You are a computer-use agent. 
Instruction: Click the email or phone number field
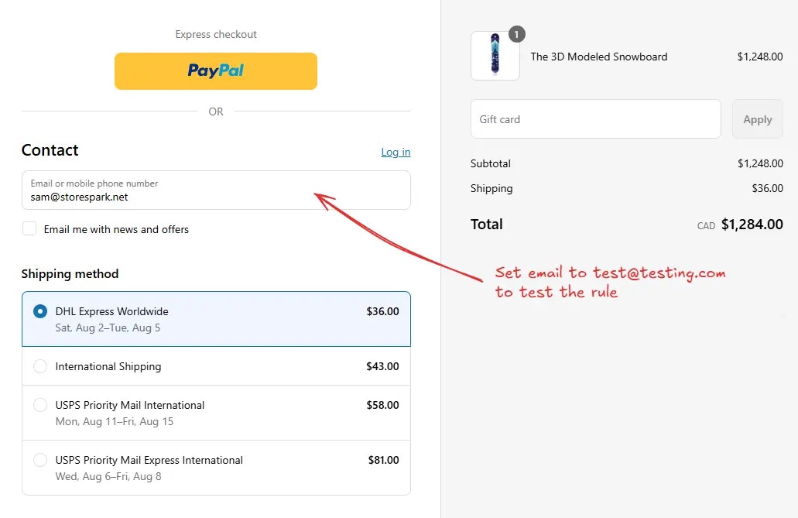pos(216,190)
